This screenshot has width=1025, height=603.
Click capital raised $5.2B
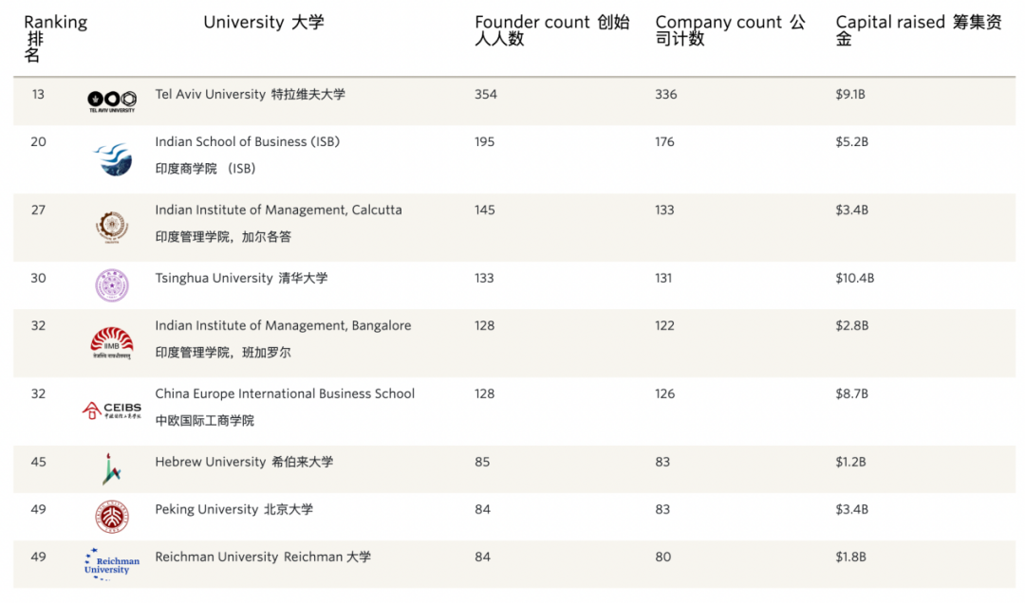pyautogui.click(x=851, y=142)
